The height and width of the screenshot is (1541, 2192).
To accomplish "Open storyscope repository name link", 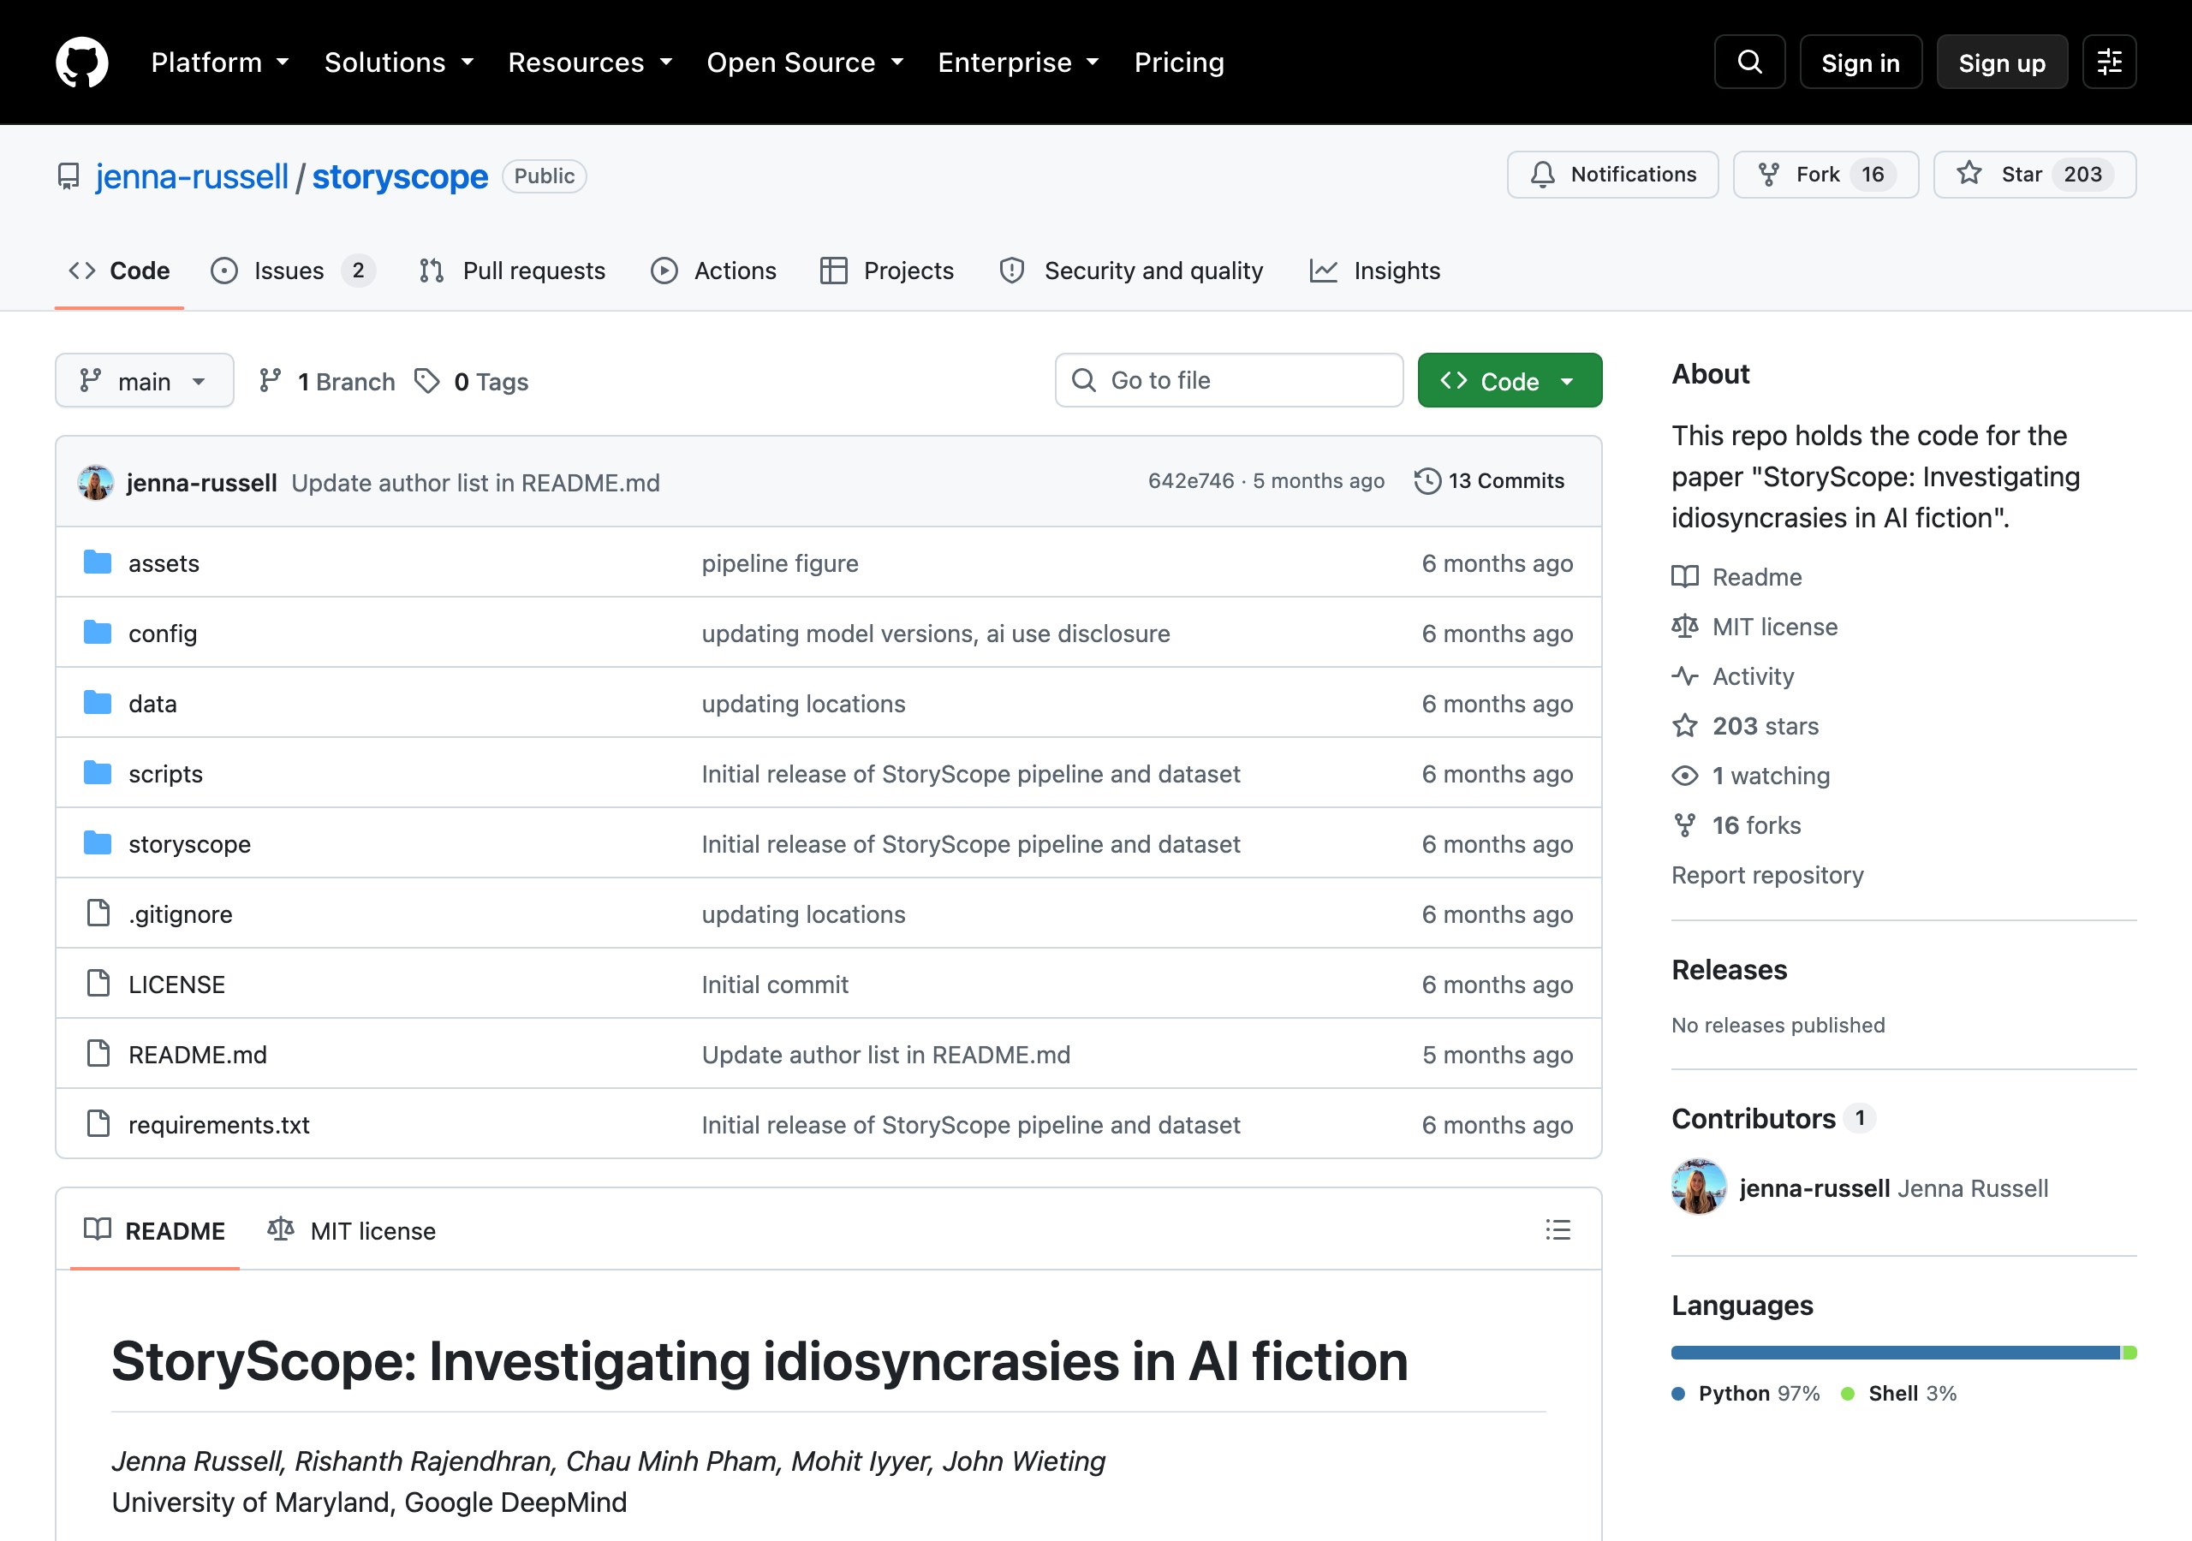I will [400, 176].
